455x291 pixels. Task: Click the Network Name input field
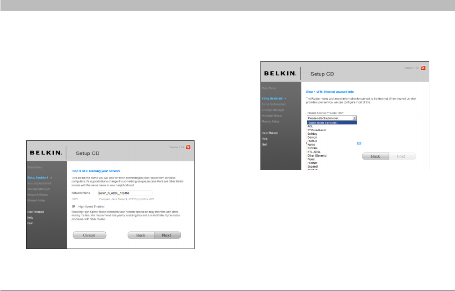[125, 193]
